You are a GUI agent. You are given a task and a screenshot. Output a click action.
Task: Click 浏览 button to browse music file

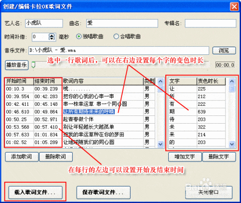[x=224, y=51]
